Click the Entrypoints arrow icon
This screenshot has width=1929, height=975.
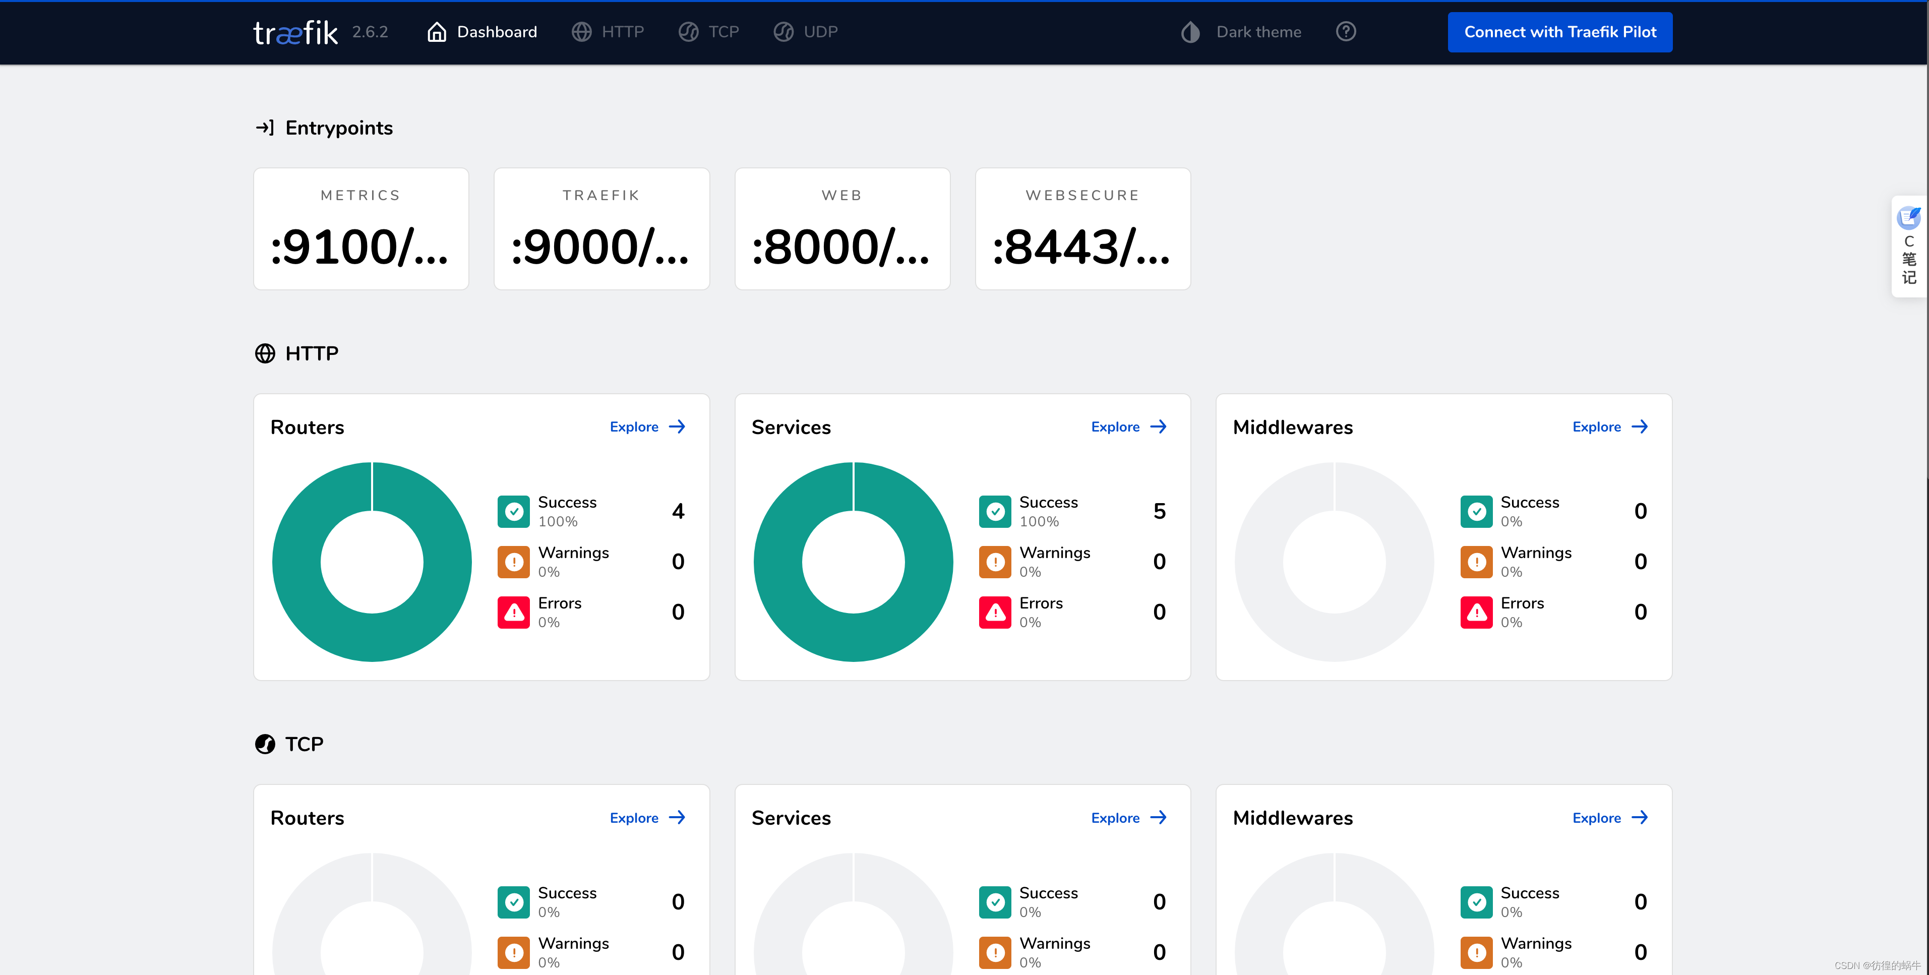265,128
